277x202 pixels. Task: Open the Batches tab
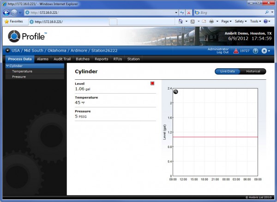[83, 59]
